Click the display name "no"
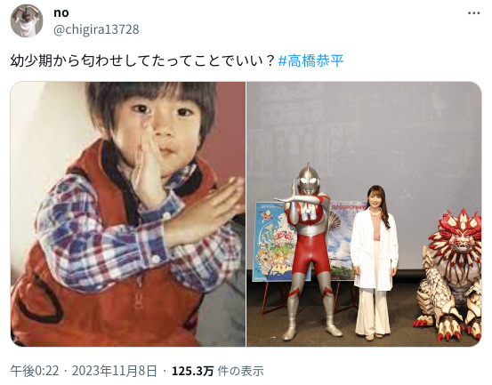This screenshot has width=492, height=385. (x=61, y=12)
